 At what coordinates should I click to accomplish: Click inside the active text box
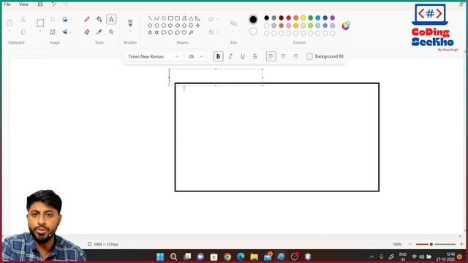(216, 77)
